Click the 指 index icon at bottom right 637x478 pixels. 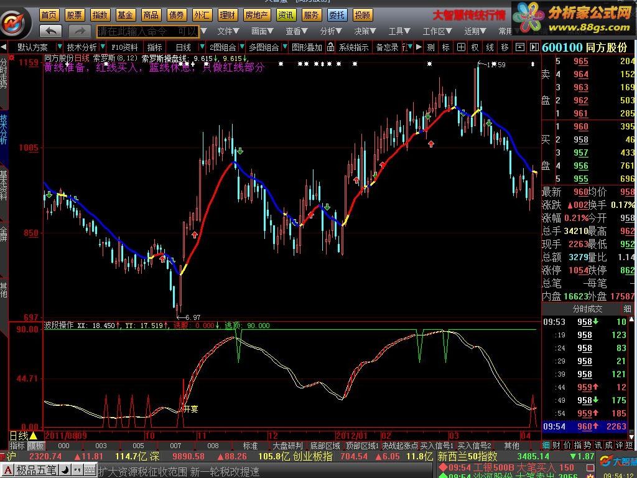(578, 446)
